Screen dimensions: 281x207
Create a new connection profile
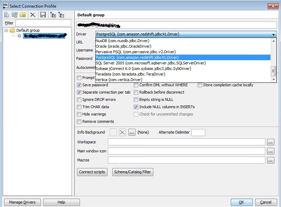pyautogui.click(x=6, y=15)
